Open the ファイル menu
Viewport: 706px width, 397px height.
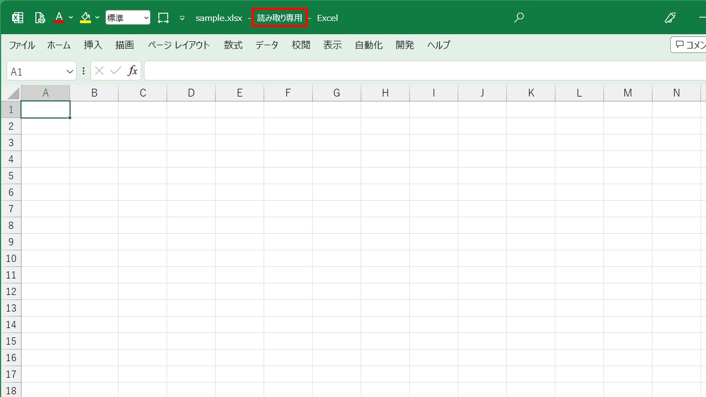[22, 45]
